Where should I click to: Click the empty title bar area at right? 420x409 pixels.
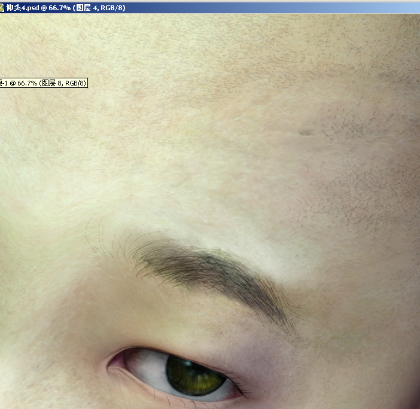(299, 7)
